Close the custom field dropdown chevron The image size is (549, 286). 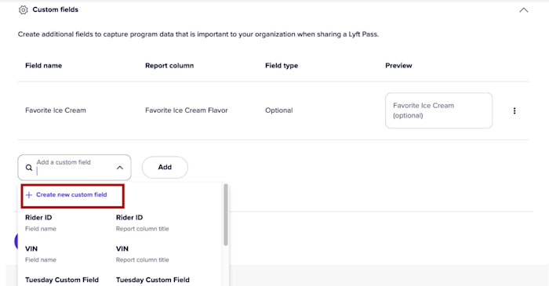point(120,168)
